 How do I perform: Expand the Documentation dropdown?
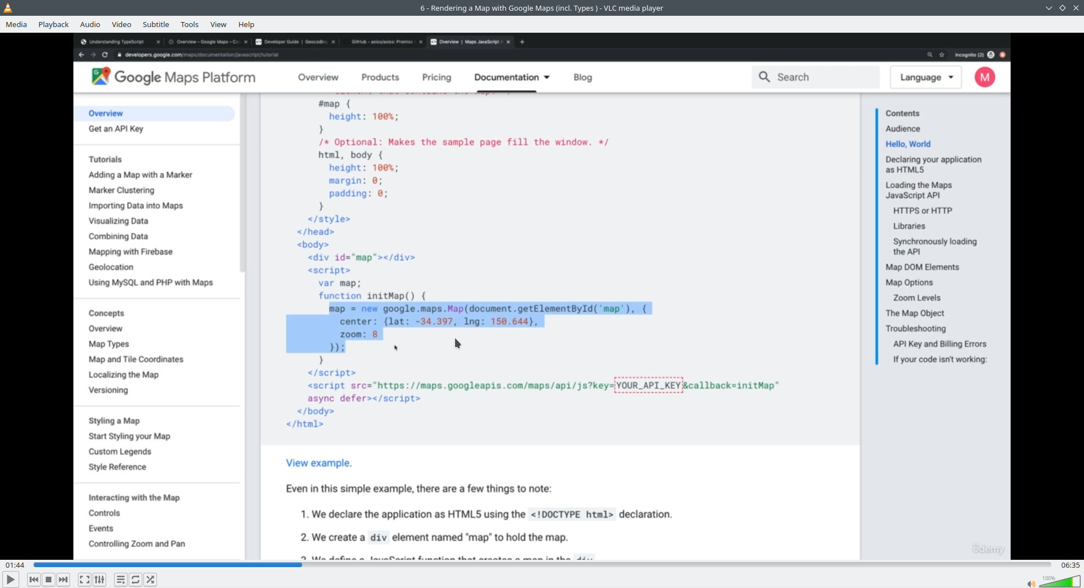pos(512,77)
